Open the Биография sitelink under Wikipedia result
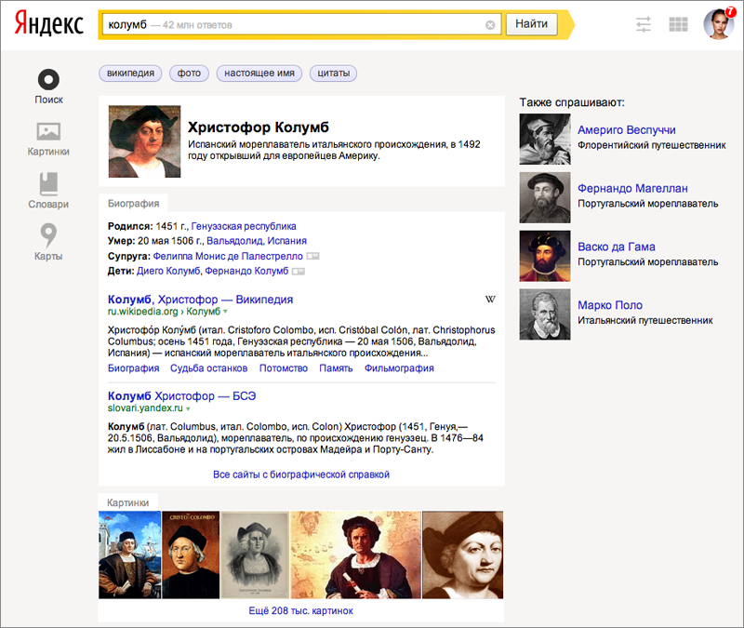Image resolution: width=744 pixels, height=628 pixels. tap(133, 368)
